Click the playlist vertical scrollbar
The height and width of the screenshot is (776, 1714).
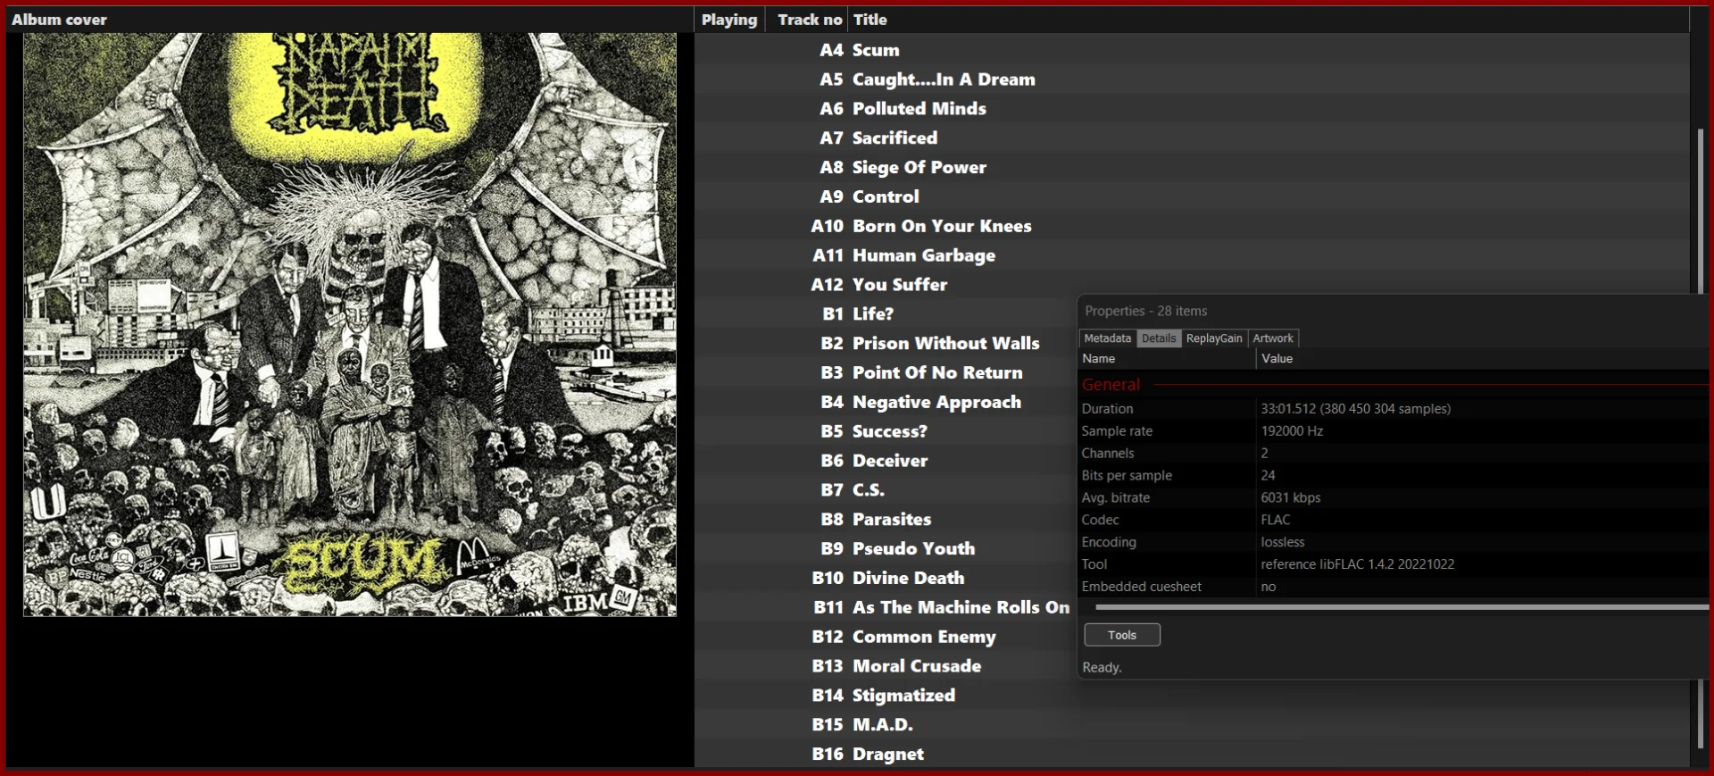click(x=1700, y=438)
